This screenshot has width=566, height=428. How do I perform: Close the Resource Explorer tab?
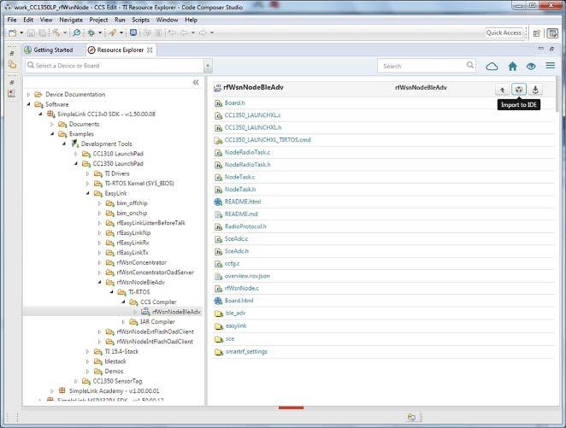tap(150, 50)
